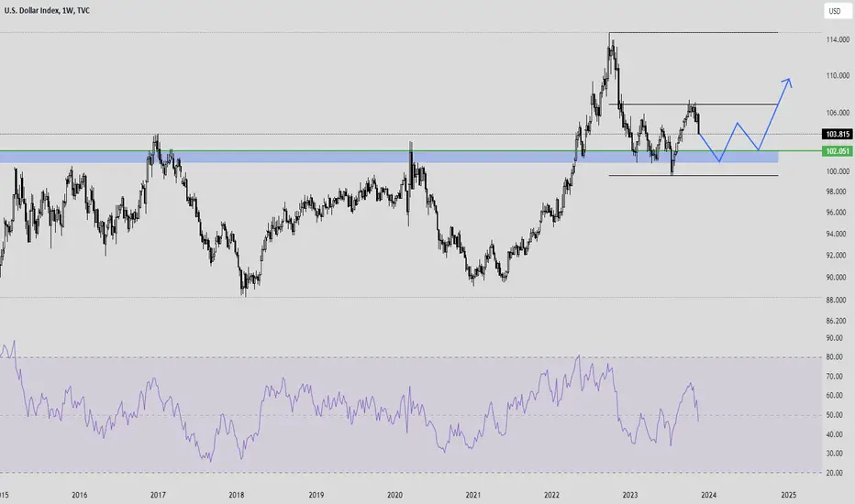855x504 pixels.
Task: Click the 2019 time axis label
Action: pos(316,495)
